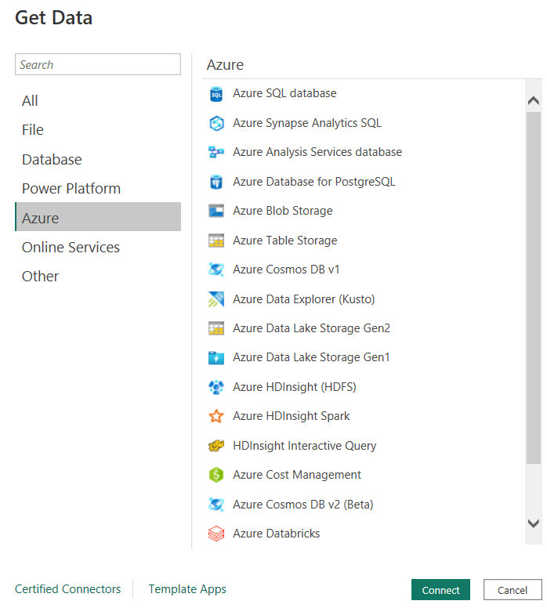Viewport: 547px width, 608px height.
Task: Click the Azure Data Explorer (Kusto) icon
Action: (216, 299)
